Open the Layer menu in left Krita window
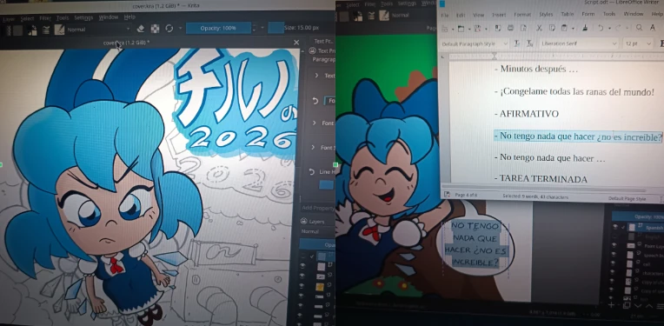 click(9, 18)
